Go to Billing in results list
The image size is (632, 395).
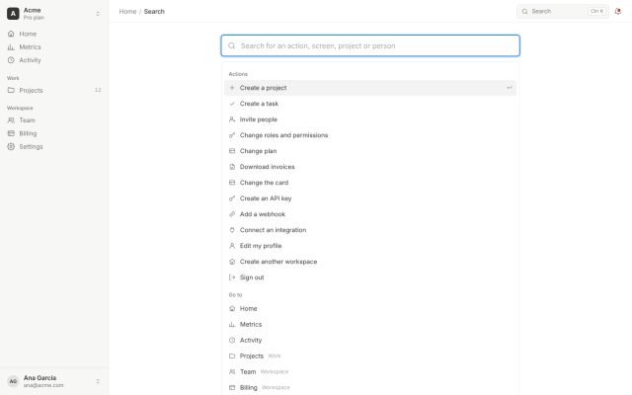(x=370, y=387)
